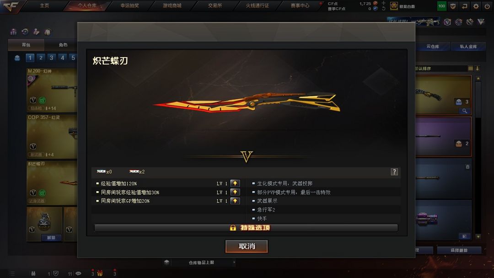Screen dimensions: 494x278
Task: Click the return arrow icon in top bar
Action: [464, 6]
